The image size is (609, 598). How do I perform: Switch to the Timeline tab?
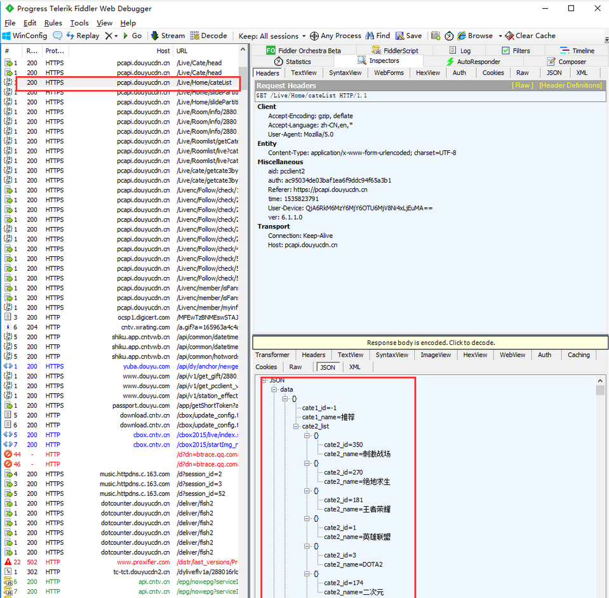577,51
